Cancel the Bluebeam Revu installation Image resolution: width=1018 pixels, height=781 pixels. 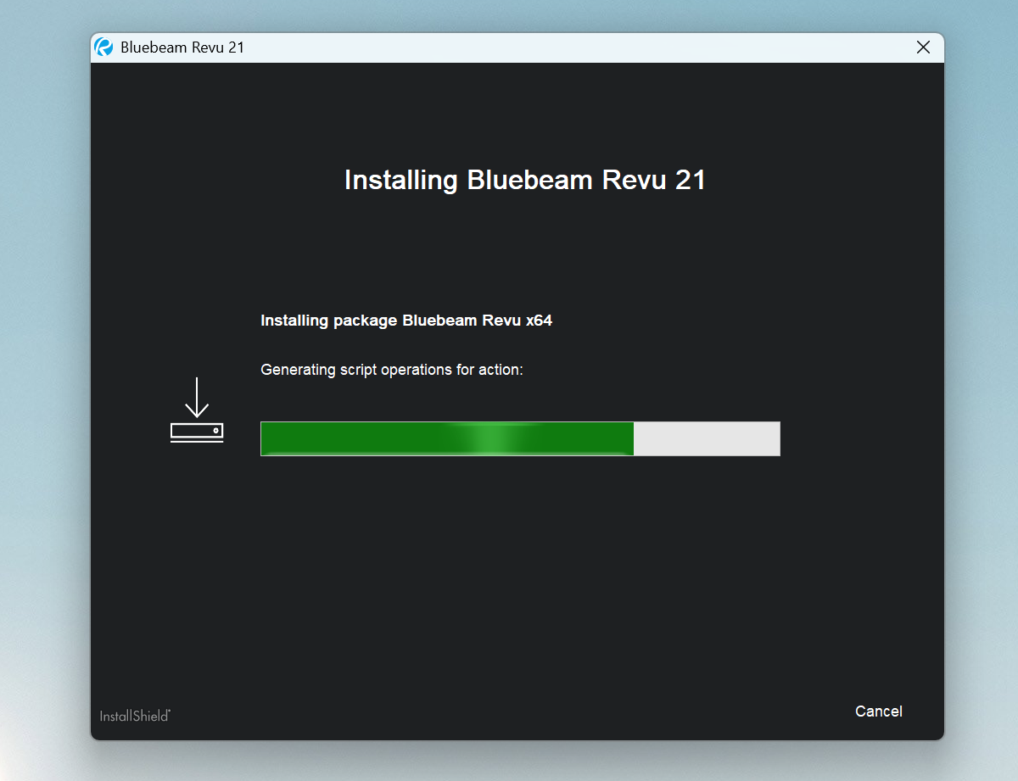pos(879,711)
